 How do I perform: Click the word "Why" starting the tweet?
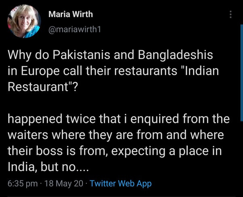(19, 54)
